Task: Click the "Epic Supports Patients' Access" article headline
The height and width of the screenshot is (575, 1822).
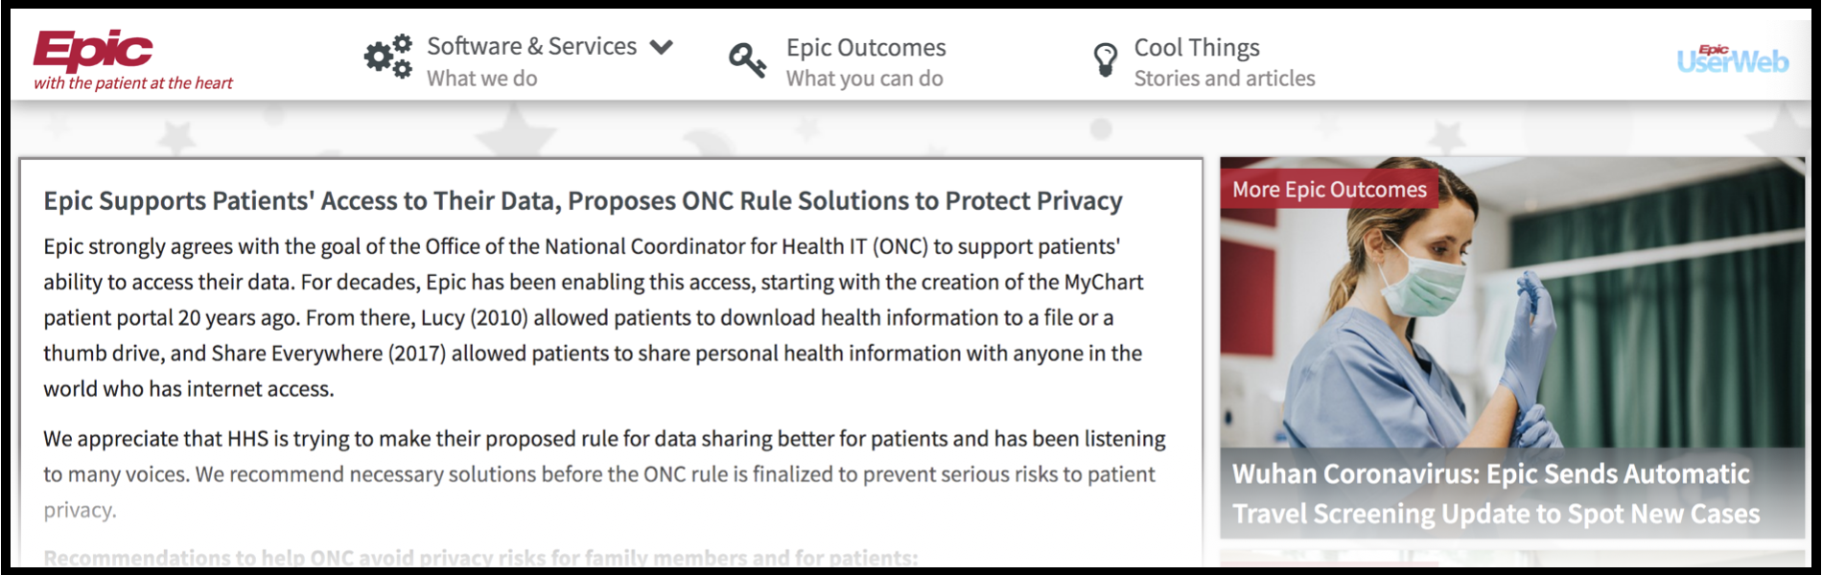Action: tap(582, 200)
